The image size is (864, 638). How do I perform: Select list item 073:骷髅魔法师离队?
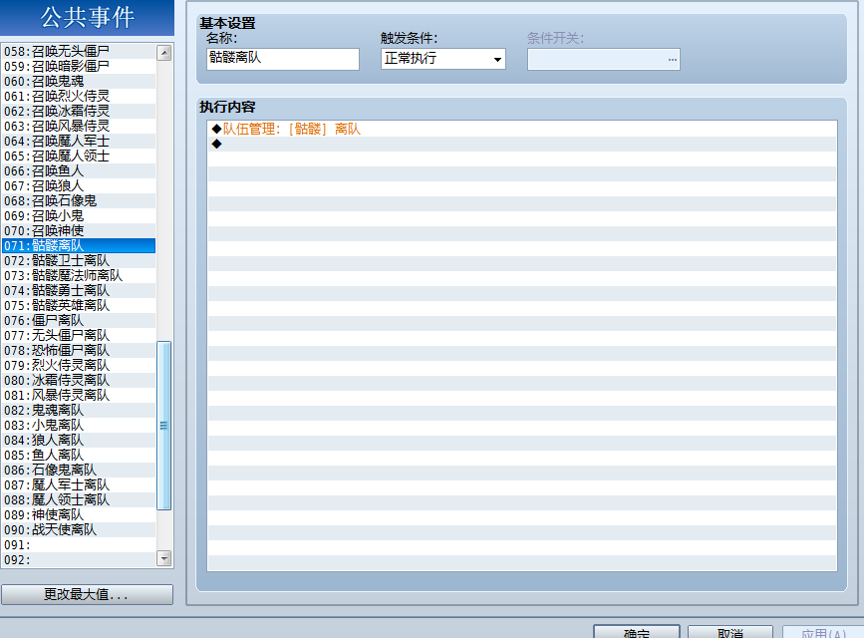point(79,275)
